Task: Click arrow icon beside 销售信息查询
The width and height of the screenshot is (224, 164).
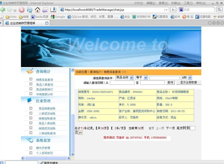Action: point(31,79)
